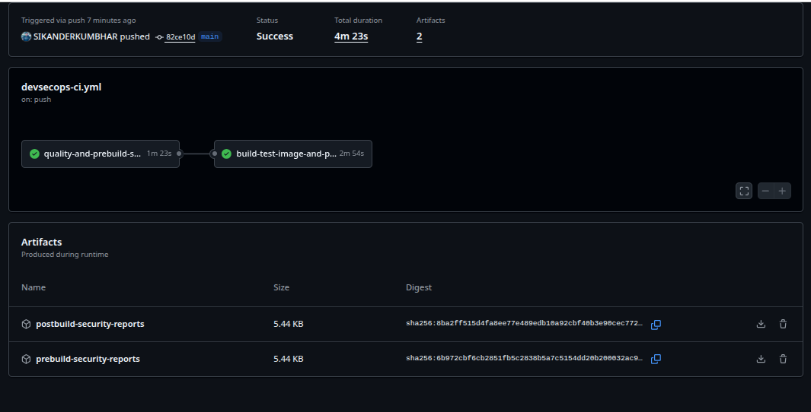Select the 5.44 KB size of postbuild-security-reports

(x=289, y=325)
